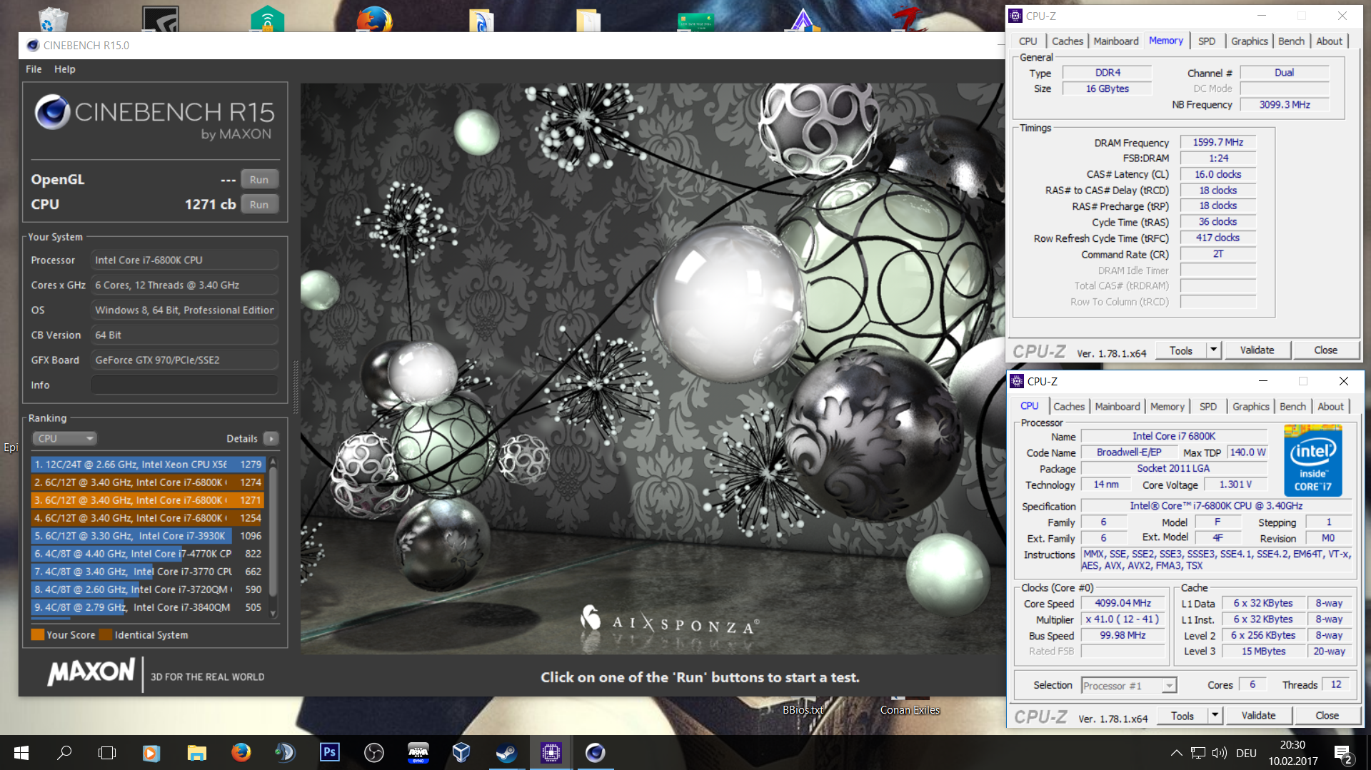Select ranking entry Xeon X5650 1279
Viewport: 1371px width, 770px height.
(x=148, y=465)
